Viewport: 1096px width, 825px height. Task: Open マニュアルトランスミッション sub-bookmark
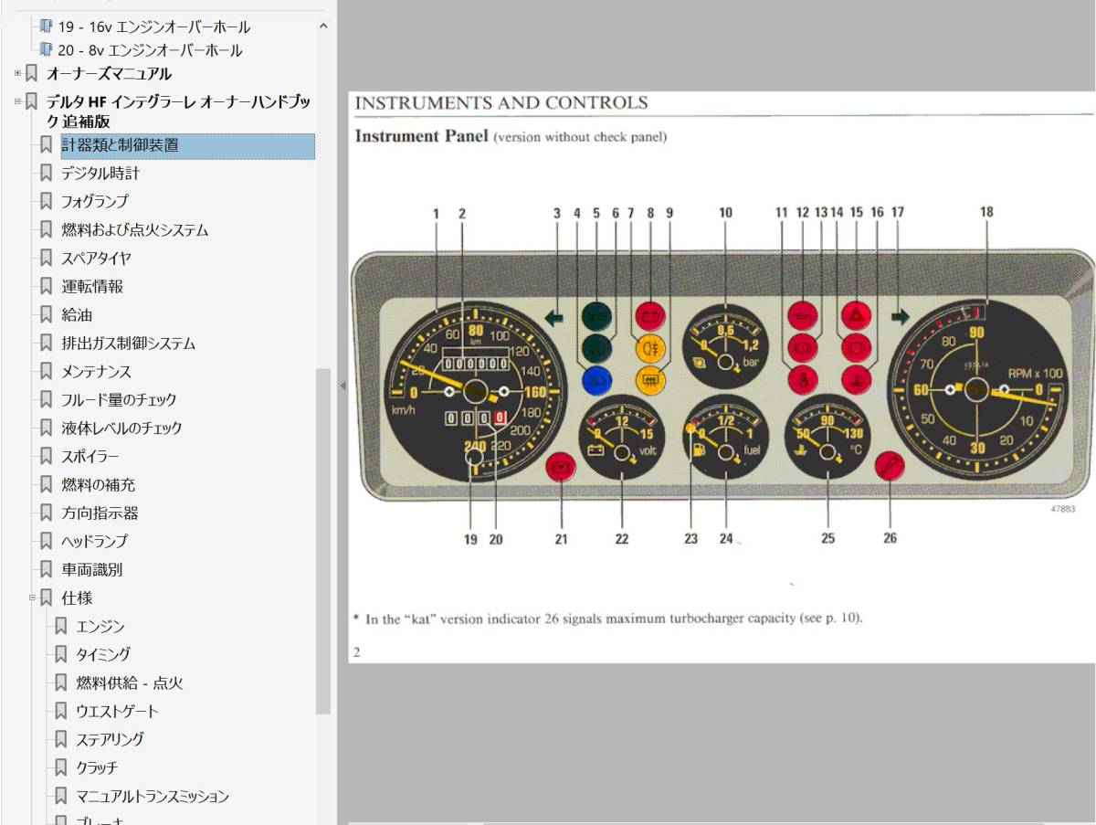click(153, 796)
